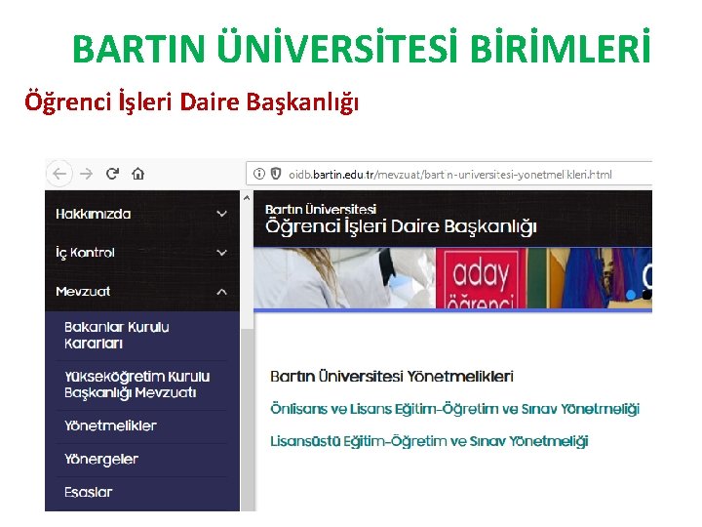Viewport: 702px width, 527px height.
Task: Open Önlisans ve Lisans Eğitim-Öğretim Yönetmeliği link
Action: click(x=455, y=409)
